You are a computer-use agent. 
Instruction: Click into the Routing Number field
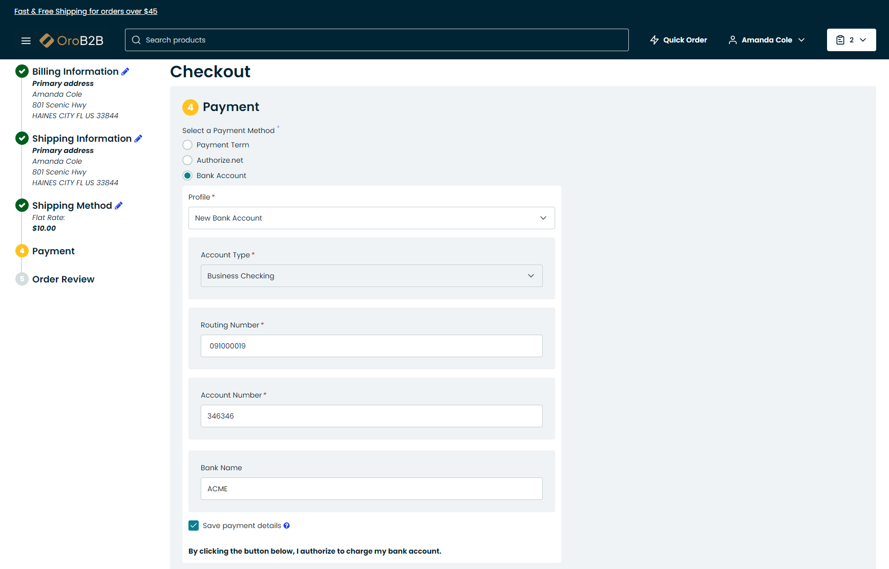tap(371, 346)
